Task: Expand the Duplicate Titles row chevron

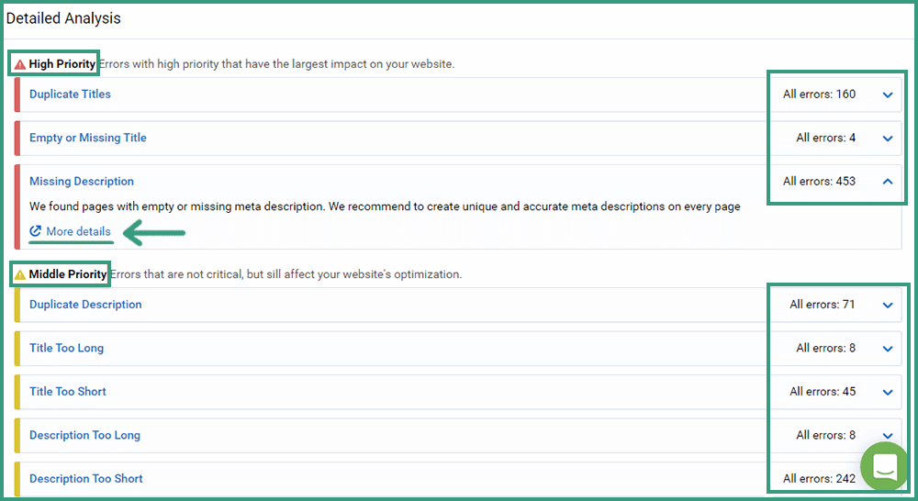Action: [888, 95]
